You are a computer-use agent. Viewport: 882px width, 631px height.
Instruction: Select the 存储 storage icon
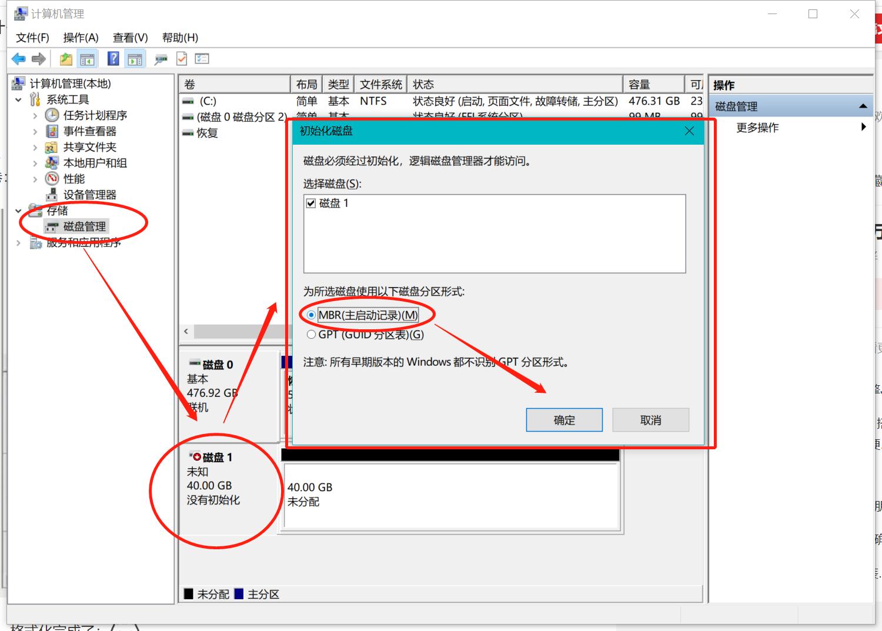point(36,211)
